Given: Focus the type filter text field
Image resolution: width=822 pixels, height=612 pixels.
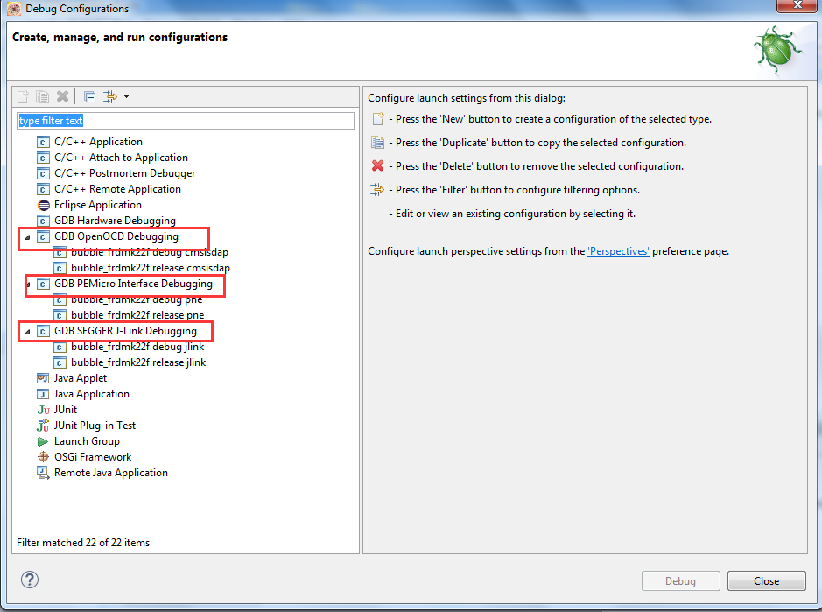Looking at the screenshot, I should [186, 121].
